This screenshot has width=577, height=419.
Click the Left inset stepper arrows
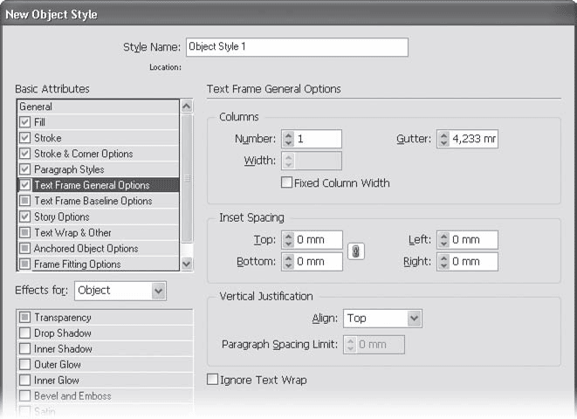click(443, 240)
